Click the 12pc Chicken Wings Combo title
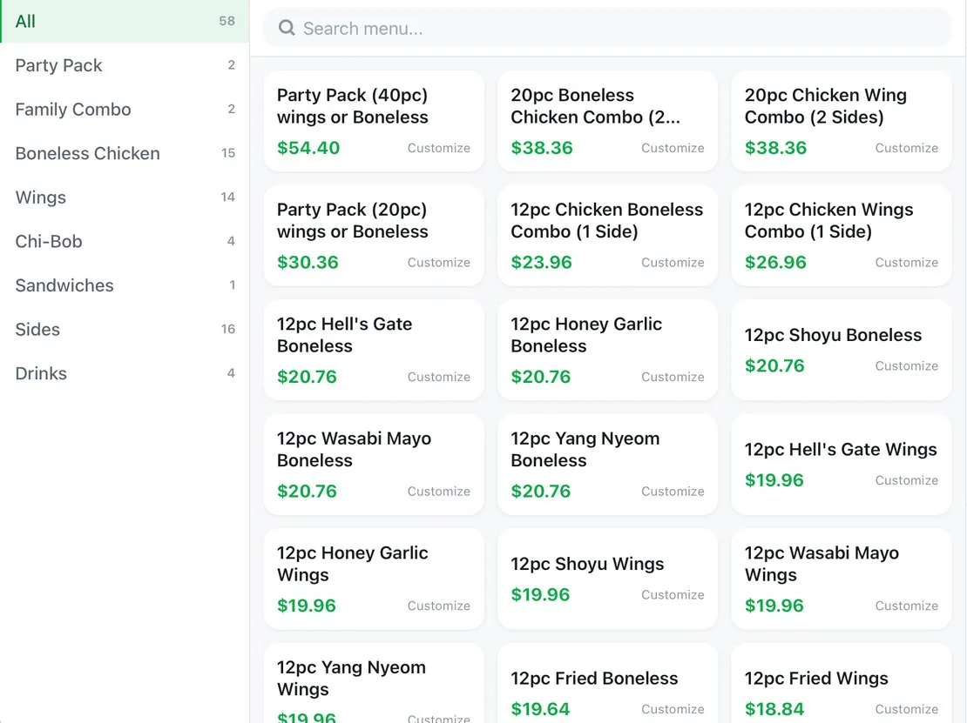 pyautogui.click(x=828, y=220)
